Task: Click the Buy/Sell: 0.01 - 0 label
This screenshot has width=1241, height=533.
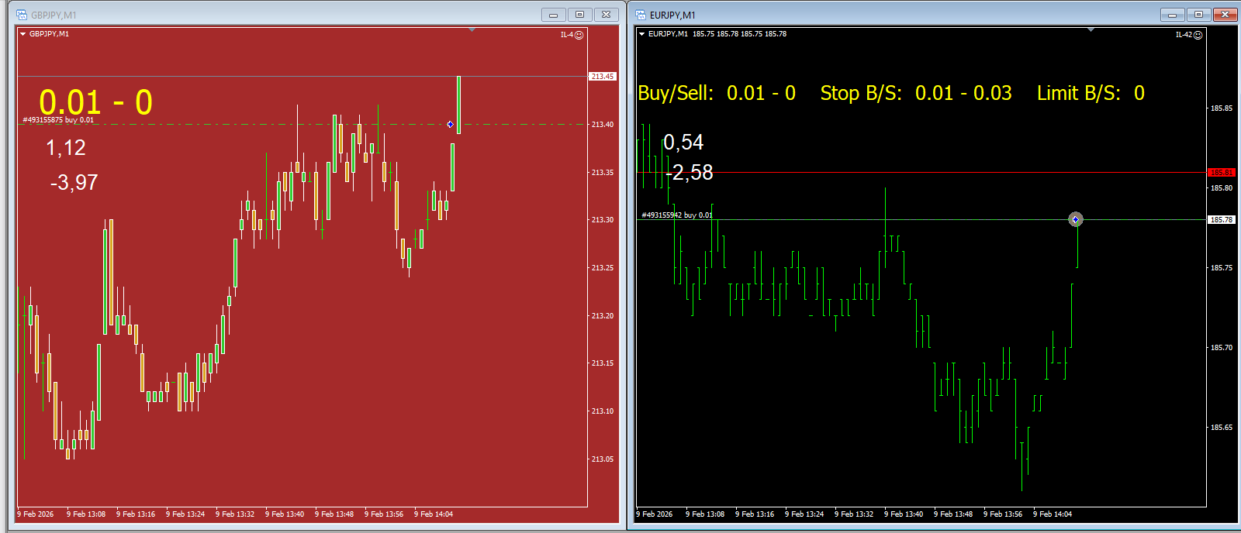Action: coord(717,93)
